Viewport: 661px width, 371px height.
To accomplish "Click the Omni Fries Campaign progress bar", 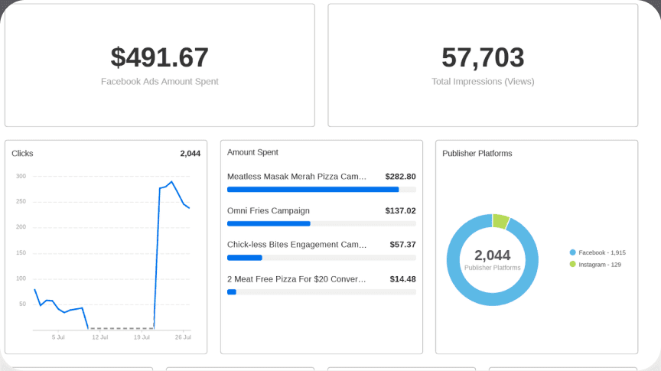I will point(321,224).
